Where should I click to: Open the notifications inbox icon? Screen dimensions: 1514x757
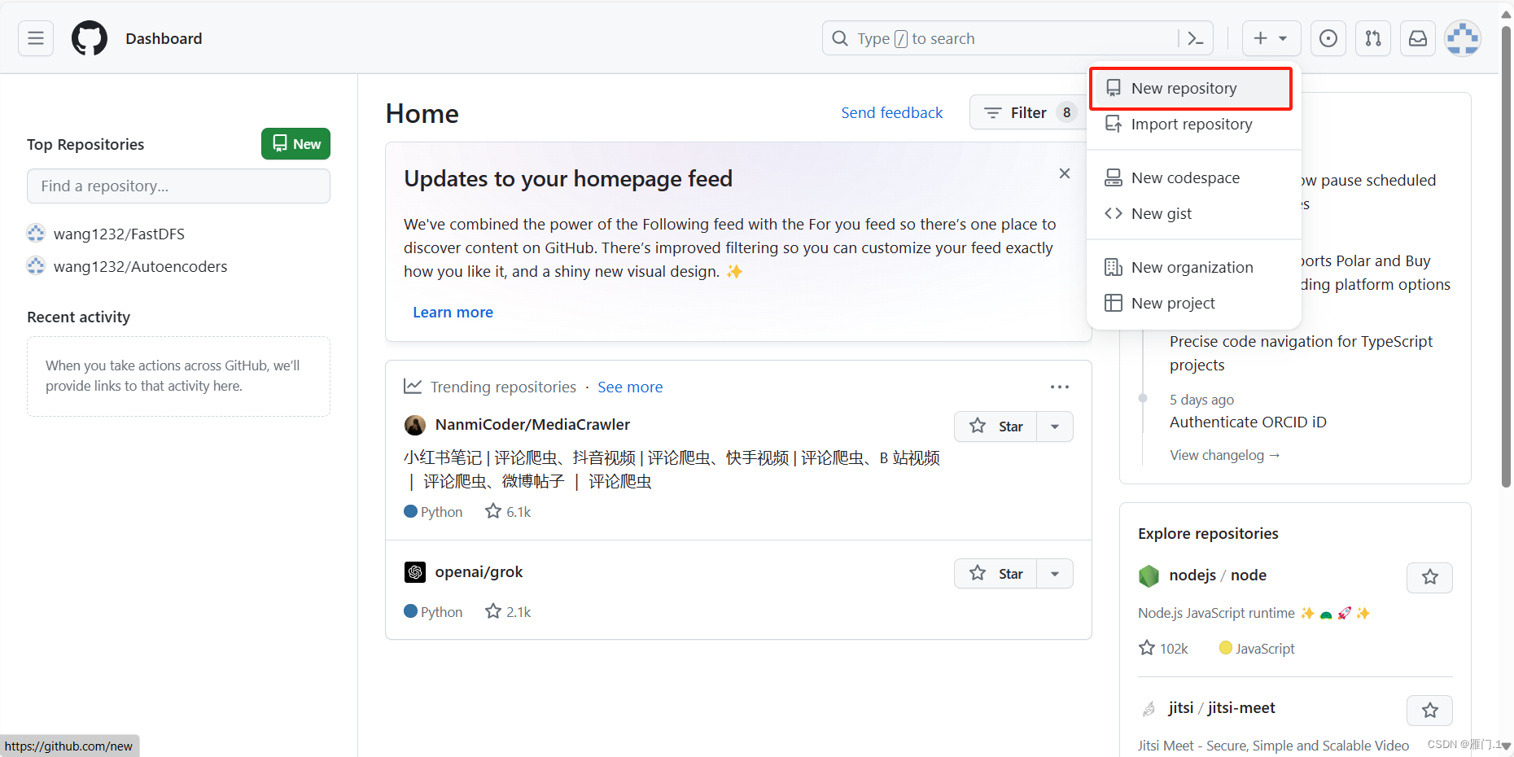click(1417, 38)
